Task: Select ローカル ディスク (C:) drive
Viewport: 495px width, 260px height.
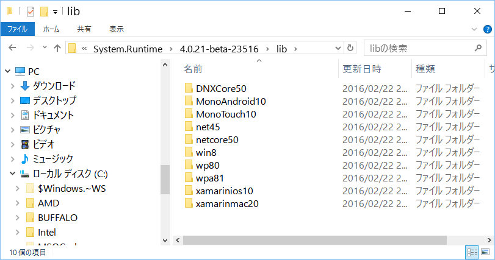Action: pos(70,174)
